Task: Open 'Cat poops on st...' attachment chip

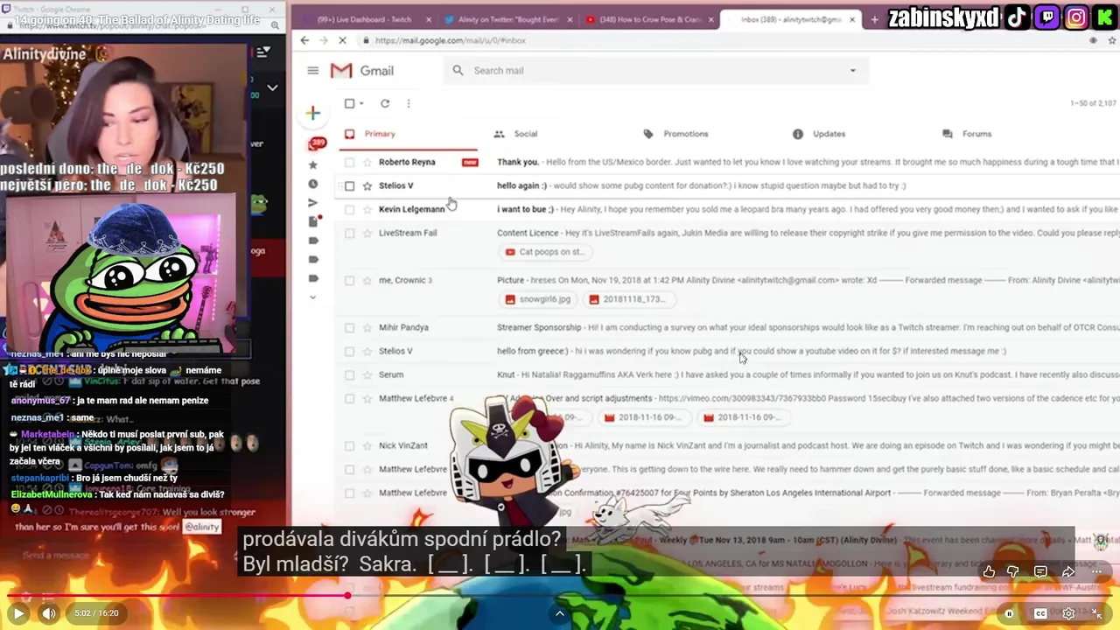Action: pos(545,252)
